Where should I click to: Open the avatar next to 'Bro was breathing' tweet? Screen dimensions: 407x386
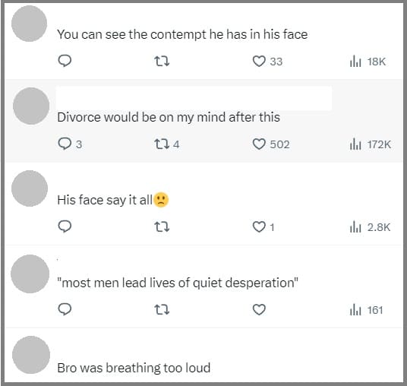31,355
